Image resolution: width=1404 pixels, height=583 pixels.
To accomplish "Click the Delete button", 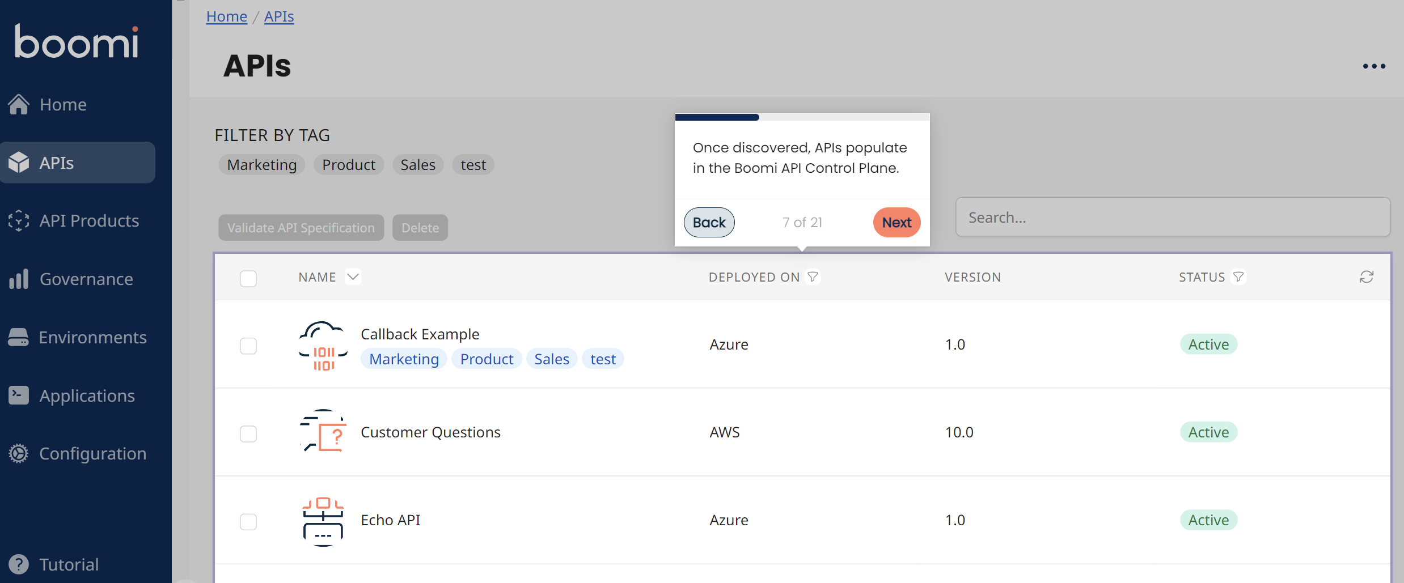I will (420, 228).
